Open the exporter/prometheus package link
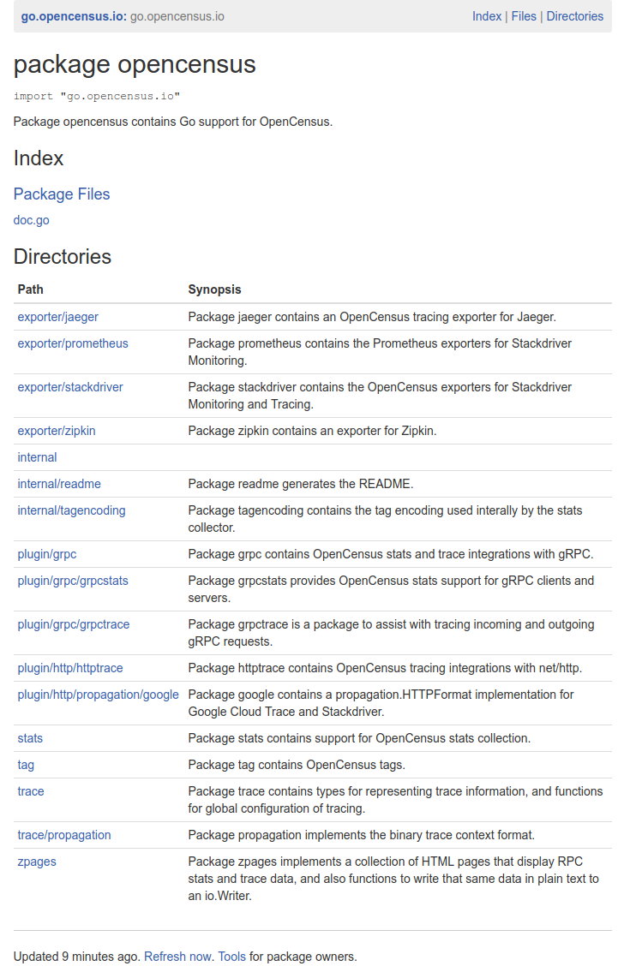Viewport: 624px width, 978px height. pyautogui.click(x=73, y=343)
